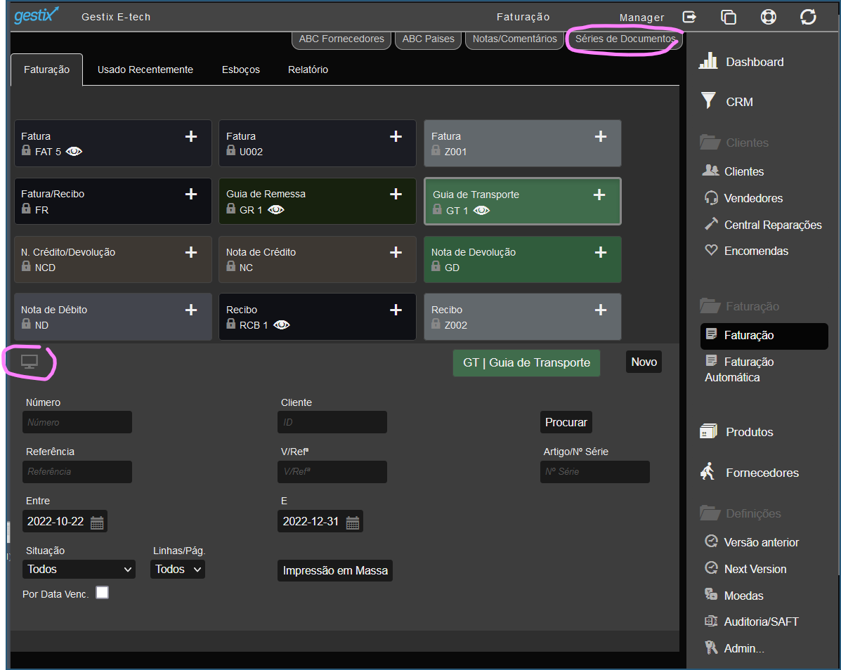Add new Guia de Transporte with plus

[x=599, y=195]
